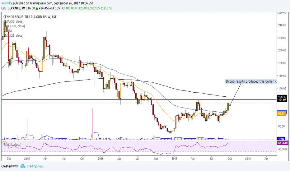Click the 220.00 price axis label

pyautogui.click(x=282, y=38)
